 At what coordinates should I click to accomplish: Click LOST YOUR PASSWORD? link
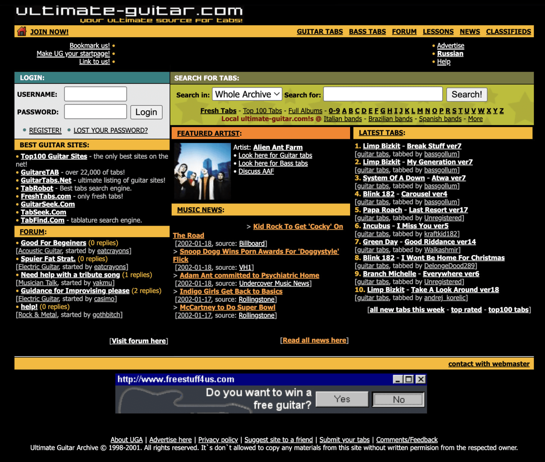pyautogui.click(x=111, y=130)
